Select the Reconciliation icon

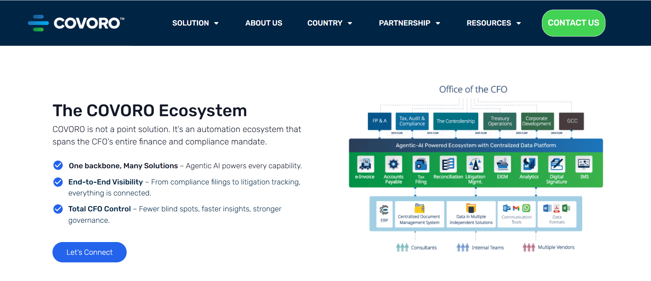(x=448, y=164)
